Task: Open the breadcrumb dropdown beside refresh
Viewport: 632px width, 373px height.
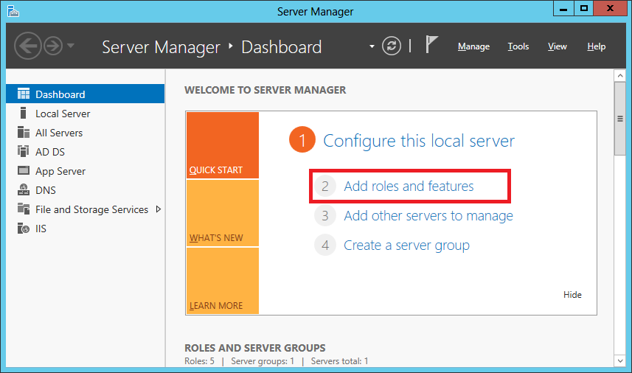Action: (x=372, y=46)
